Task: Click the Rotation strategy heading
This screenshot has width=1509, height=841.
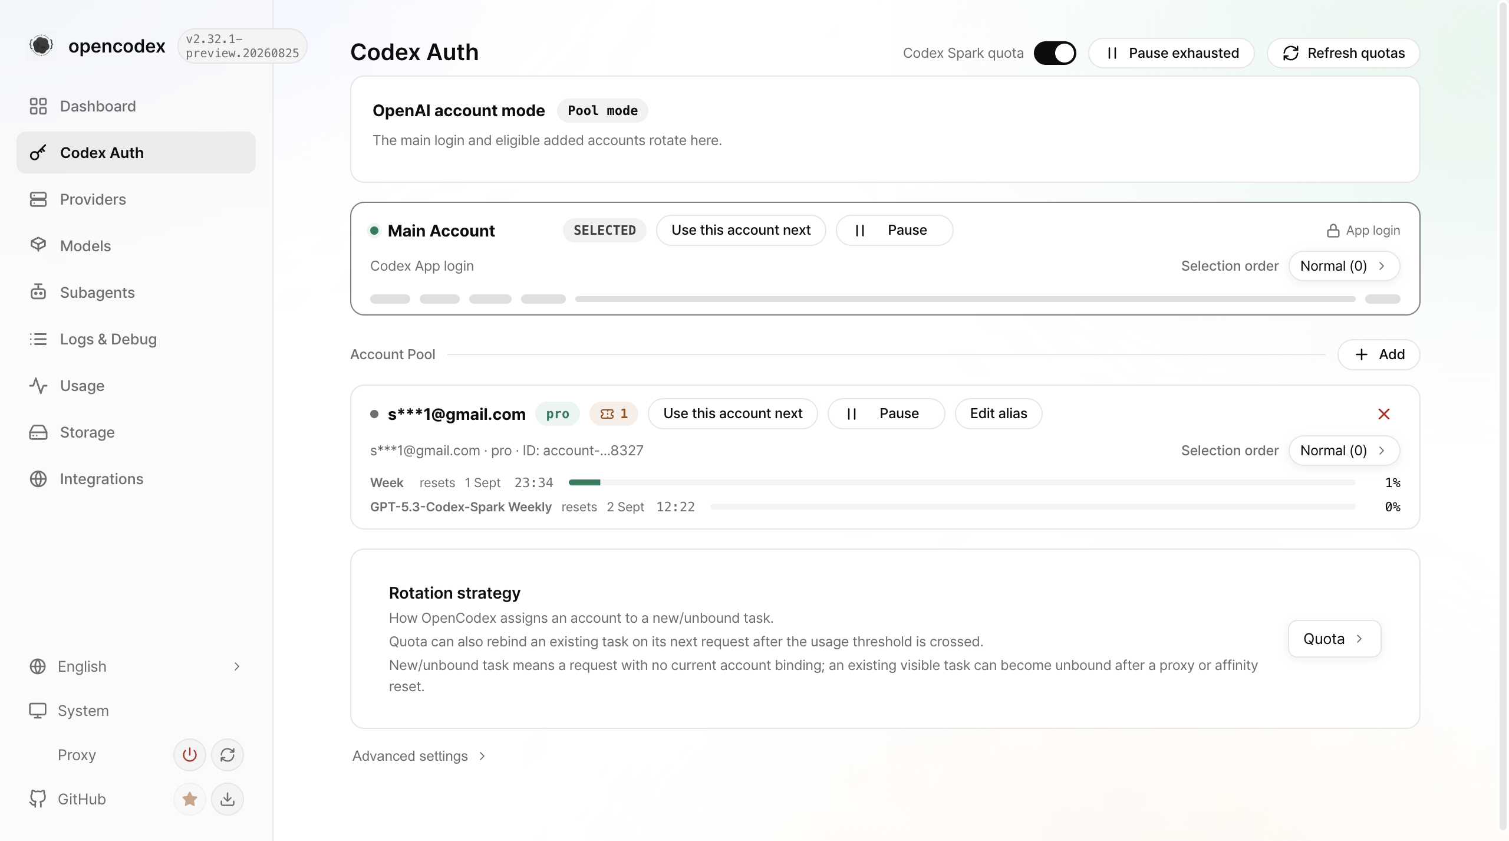Action: tap(454, 593)
